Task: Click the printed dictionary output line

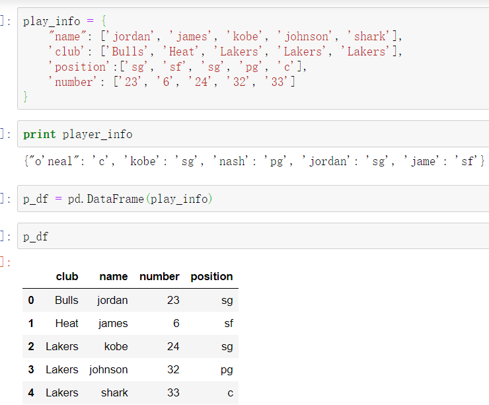Action: coord(254,161)
